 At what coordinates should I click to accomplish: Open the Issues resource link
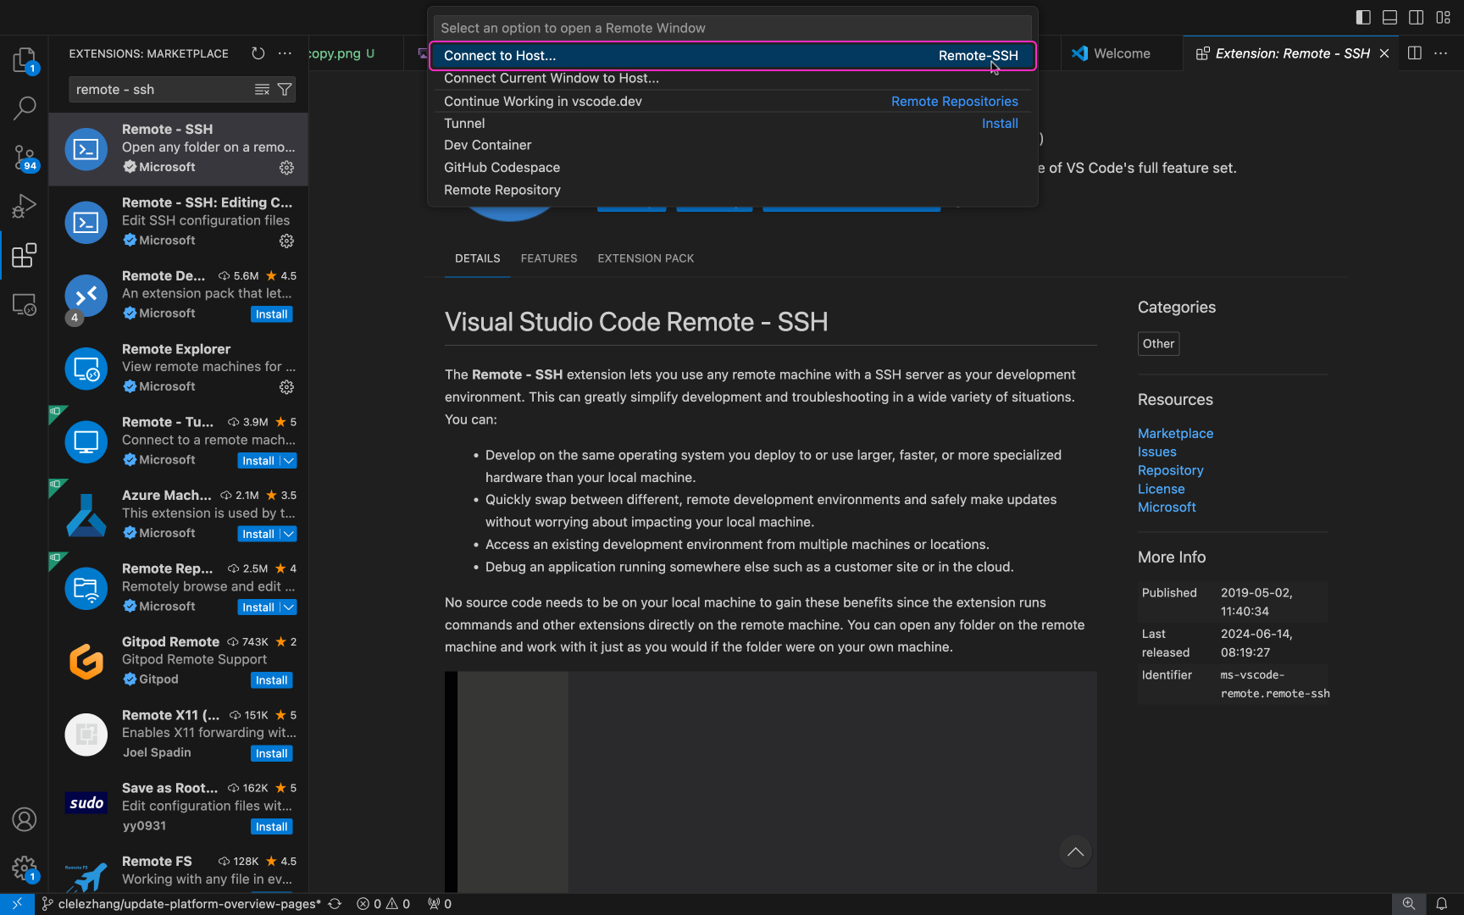[1156, 452]
